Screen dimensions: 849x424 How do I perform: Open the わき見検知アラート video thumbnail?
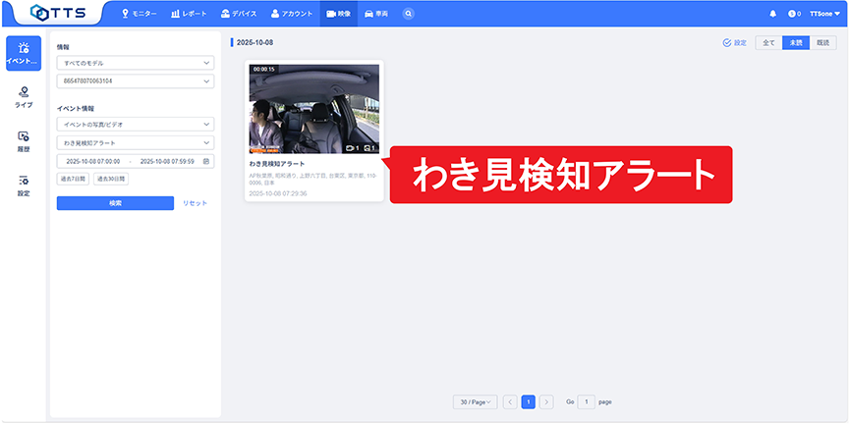point(314,108)
